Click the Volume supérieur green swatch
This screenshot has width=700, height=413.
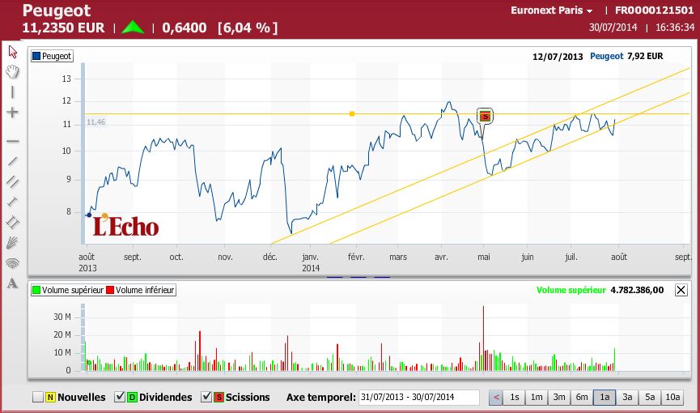coord(36,290)
